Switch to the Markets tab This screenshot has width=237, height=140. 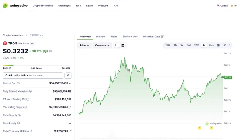101,36
